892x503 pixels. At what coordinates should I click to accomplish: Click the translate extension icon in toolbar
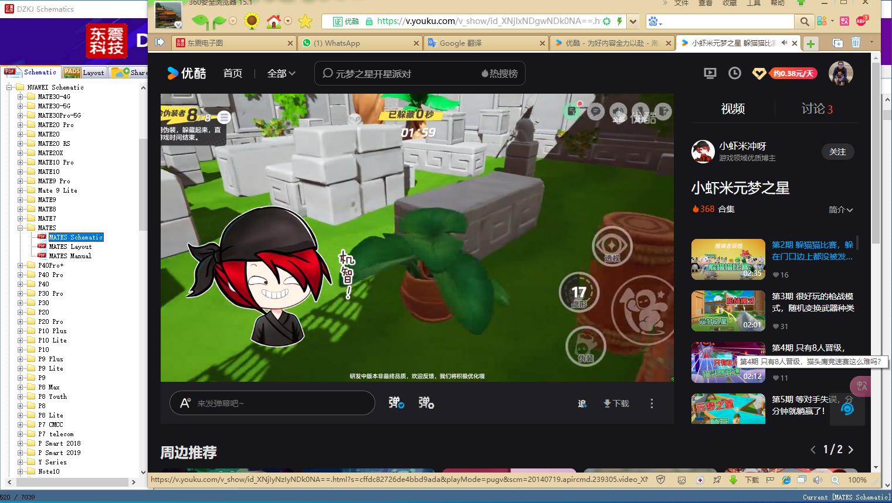844,21
